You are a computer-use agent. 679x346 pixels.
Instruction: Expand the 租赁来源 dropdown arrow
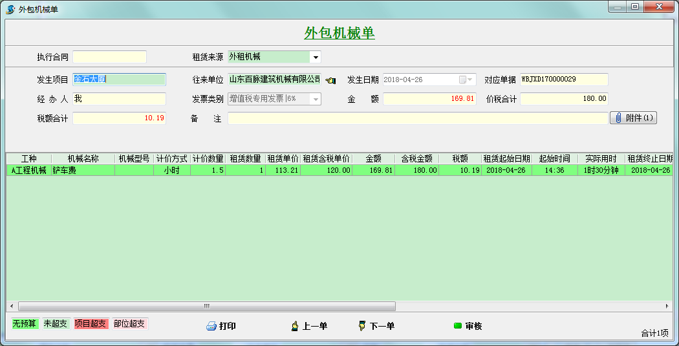[x=316, y=57]
